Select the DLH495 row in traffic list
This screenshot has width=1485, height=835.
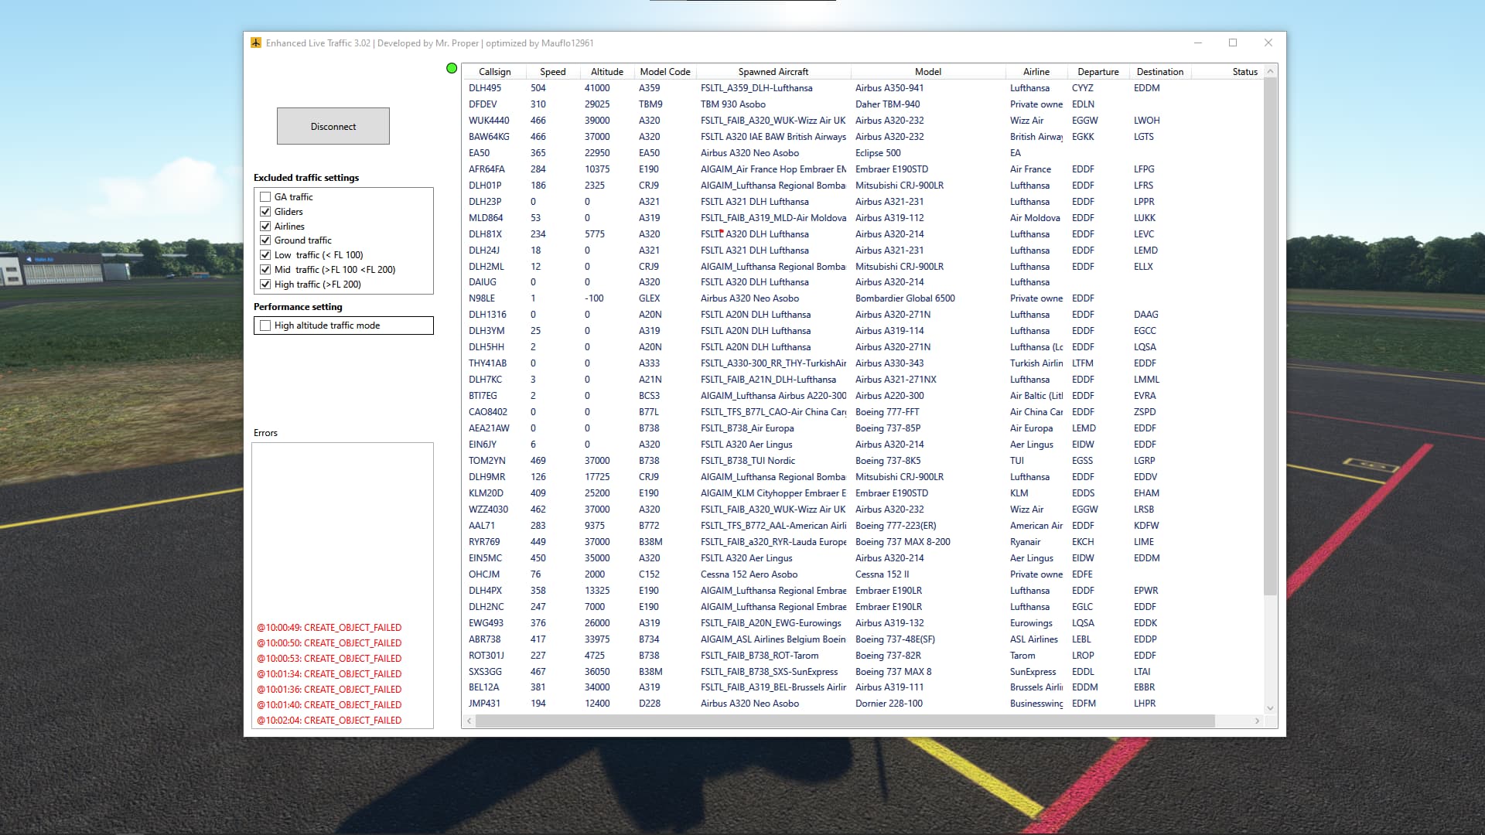[485, 88]
